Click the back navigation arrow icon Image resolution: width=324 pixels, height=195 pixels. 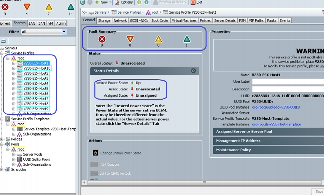click(83, 2)
